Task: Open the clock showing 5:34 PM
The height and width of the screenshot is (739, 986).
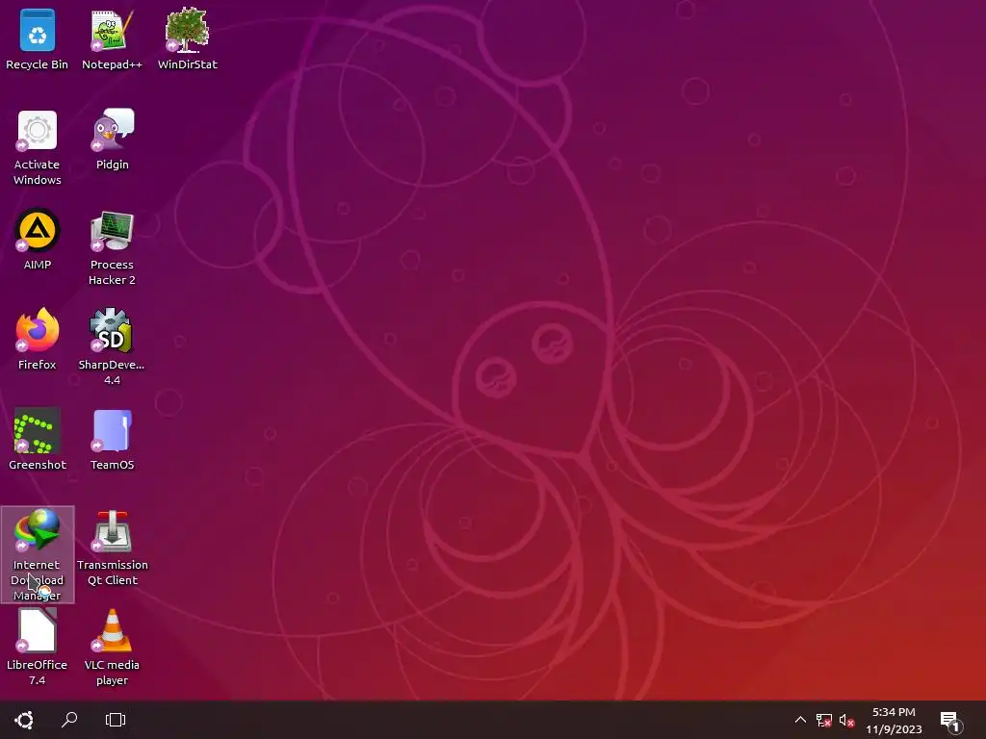Action: tap(894, 720)
